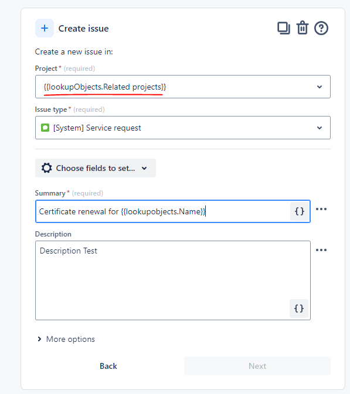The width and height of the screenshot is (350, 394).
Task: Open the Description field's three-dot menu
Action: click(321, 250)
